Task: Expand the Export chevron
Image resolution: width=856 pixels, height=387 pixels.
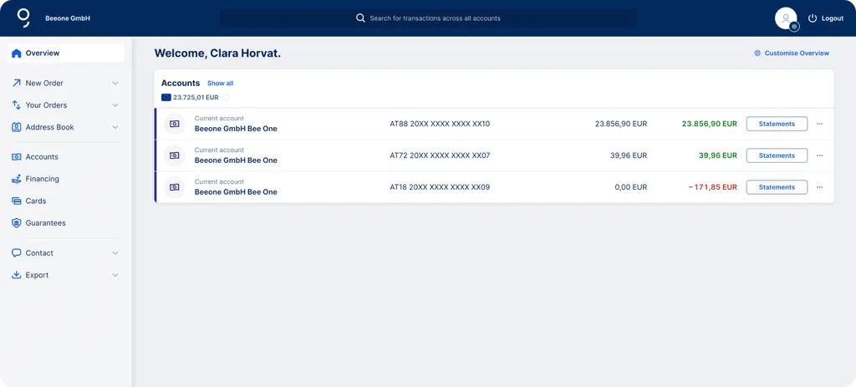Action: click(115, 275)
